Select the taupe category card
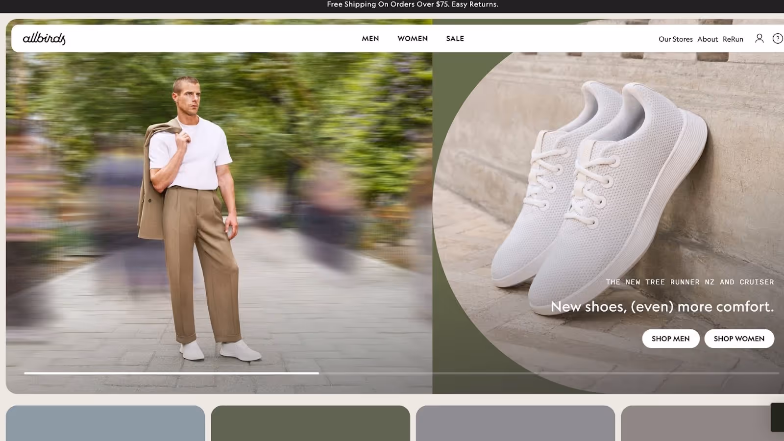The height and width of the screenshot is (441, 784). [702, 423]
